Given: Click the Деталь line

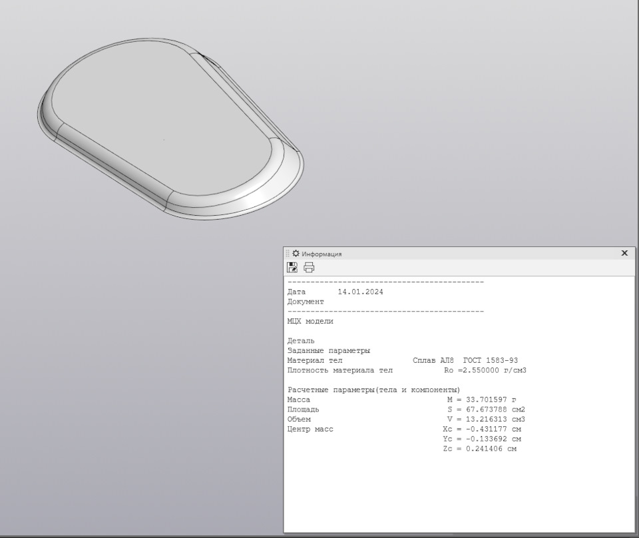Looking at the screenshot, I should pos(301,341).
